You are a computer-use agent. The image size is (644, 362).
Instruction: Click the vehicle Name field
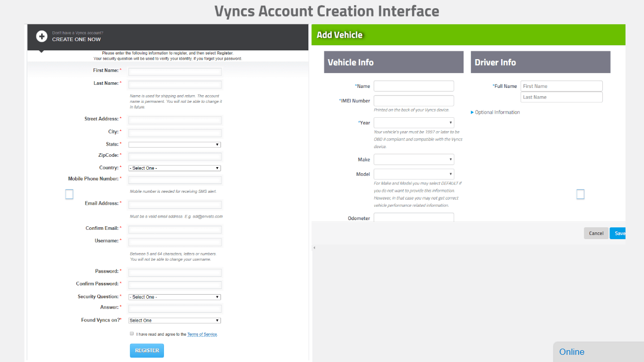point(414,86)
